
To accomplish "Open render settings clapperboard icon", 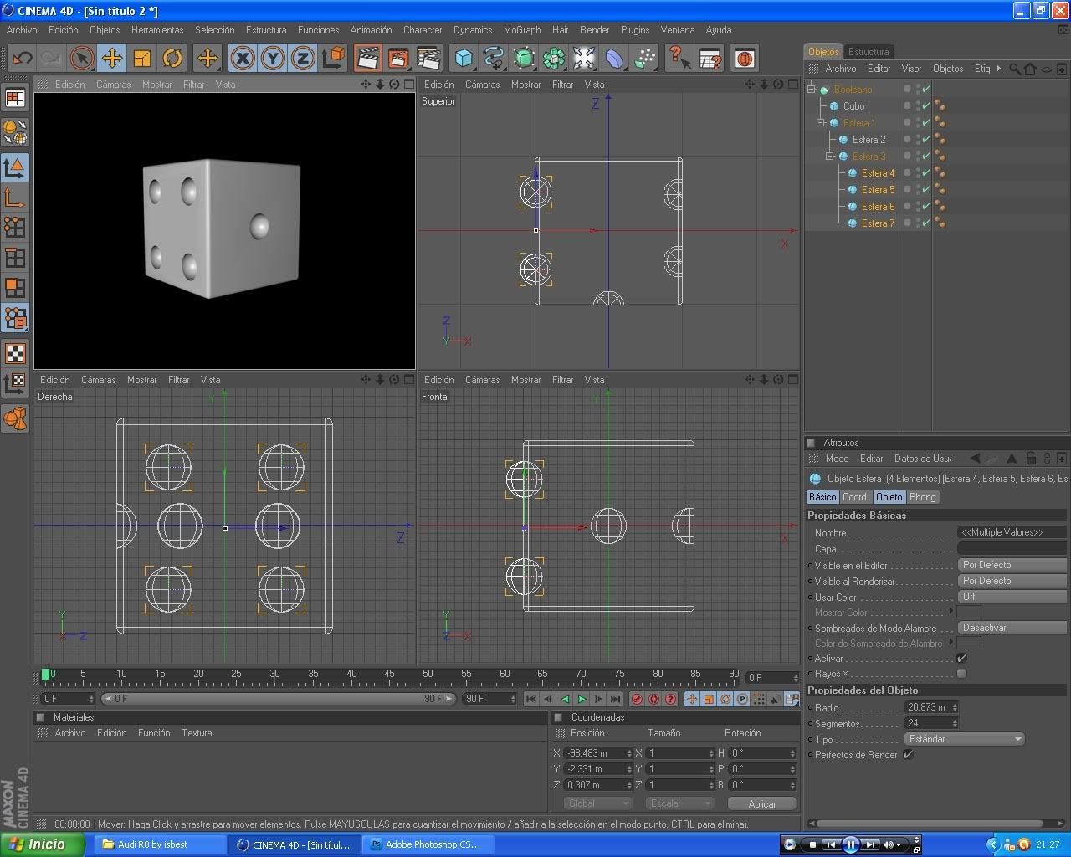I will pos(428,59).
